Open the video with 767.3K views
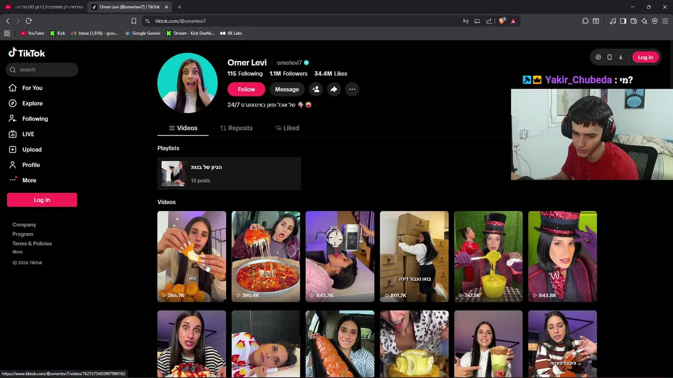673x378 pixels. pyautogui.click(x=488, y=256)
